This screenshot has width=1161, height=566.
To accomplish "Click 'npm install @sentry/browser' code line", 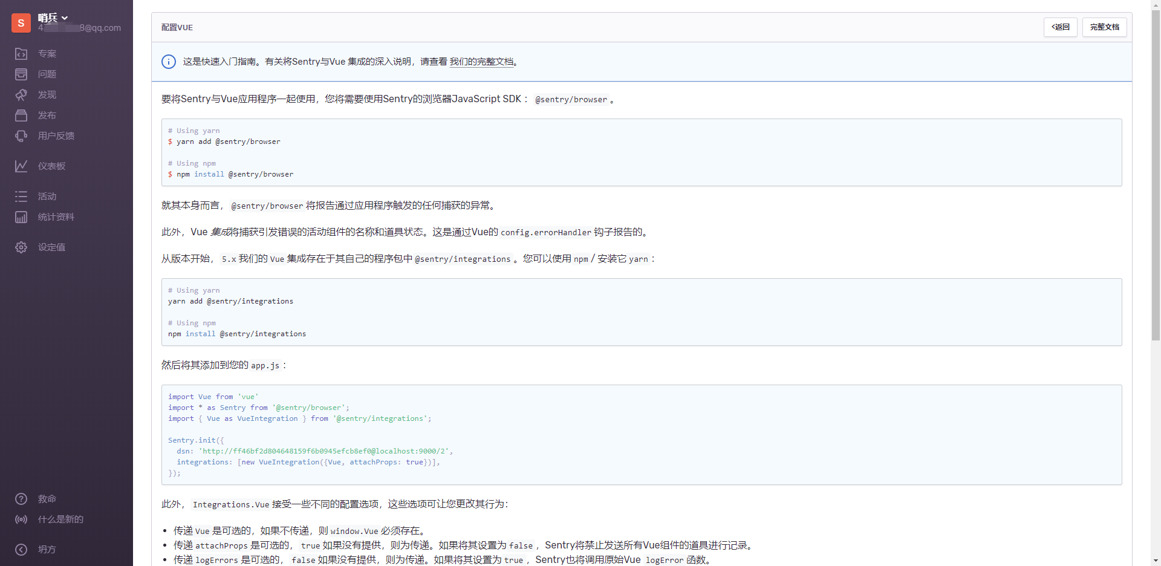I will click(x=231, y=174).
